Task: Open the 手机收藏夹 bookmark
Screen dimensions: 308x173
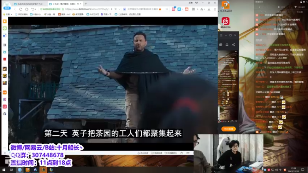Action: pyautogui.click(x=22, y=14)
